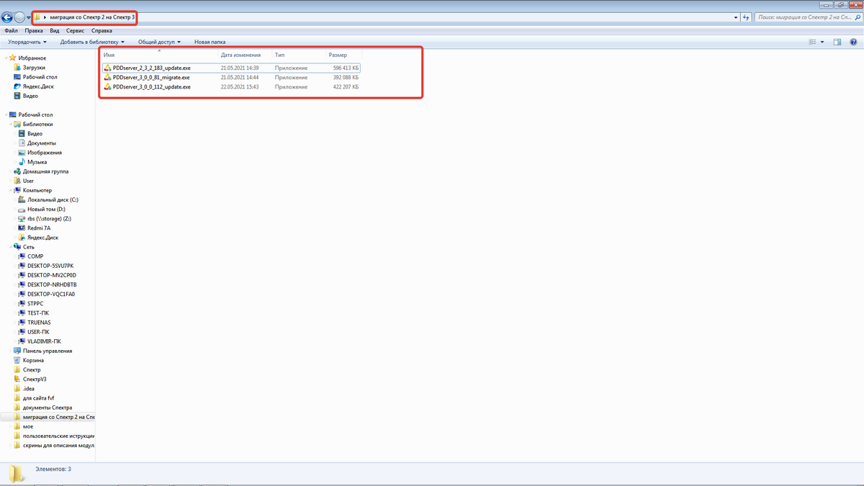Collapse the Сеть tree node
The image size is (864, 486).
(x=11, y=247)
